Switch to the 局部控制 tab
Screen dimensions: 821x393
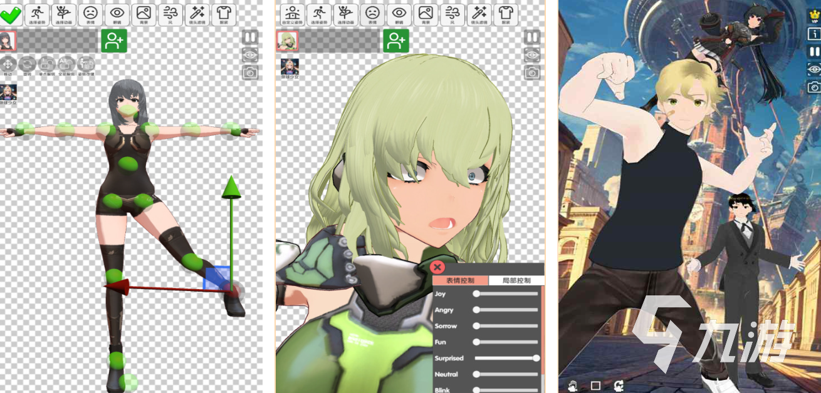coord(516,280)
